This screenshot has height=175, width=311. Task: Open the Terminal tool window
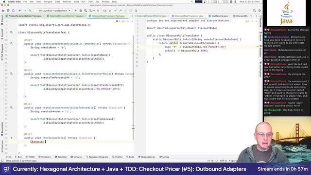[61, 157]
